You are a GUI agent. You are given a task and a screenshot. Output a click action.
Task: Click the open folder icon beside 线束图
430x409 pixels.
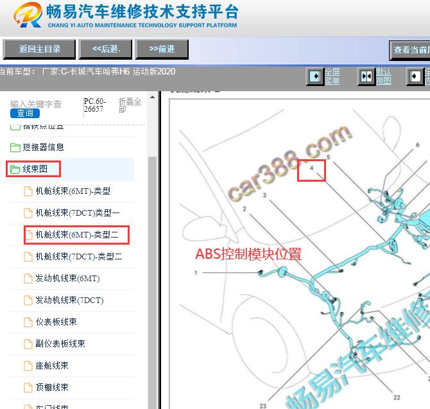point(15,170)
